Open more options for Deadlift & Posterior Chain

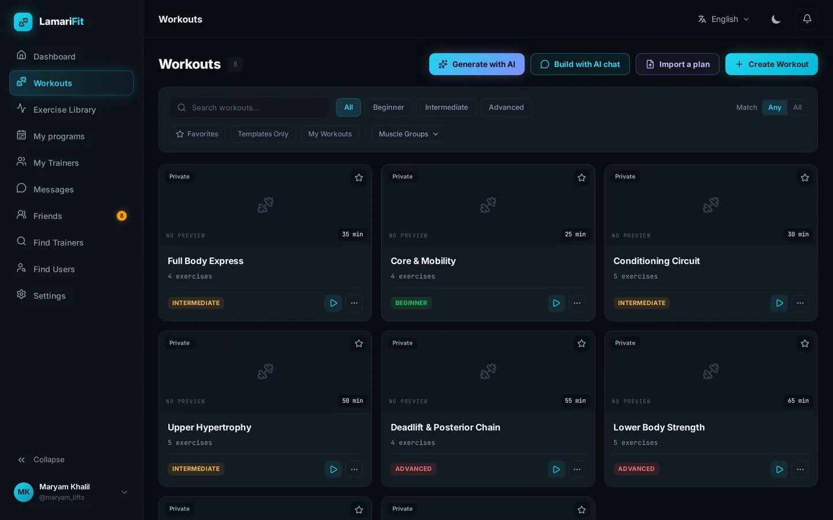click(577, 469)
